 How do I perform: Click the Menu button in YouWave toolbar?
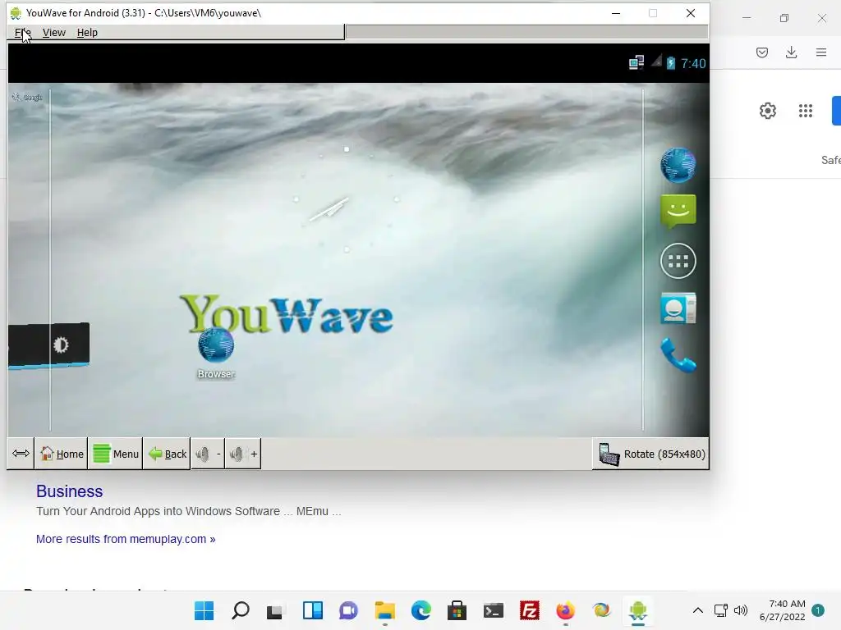click(115, 454)
